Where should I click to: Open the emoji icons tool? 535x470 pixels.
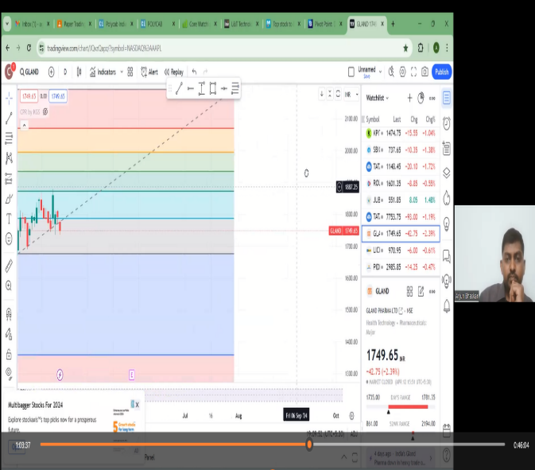(x=9, y=239)
